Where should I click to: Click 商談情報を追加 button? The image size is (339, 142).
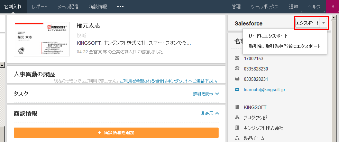coord(116,133)
